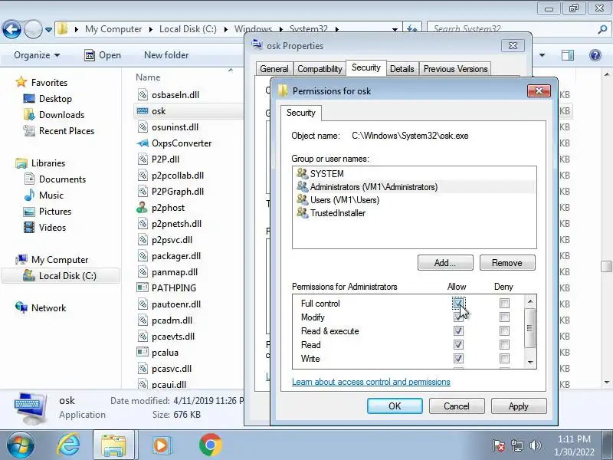Tick the Allow Modify checkbox
Image resolution: width=613 pixels, height=460 pixels.
point(458,317)
